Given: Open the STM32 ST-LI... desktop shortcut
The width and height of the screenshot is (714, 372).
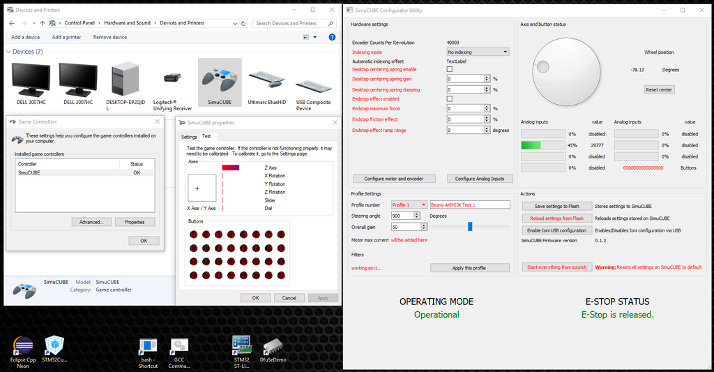Looking at the screenshot, I should pos(242,352).
